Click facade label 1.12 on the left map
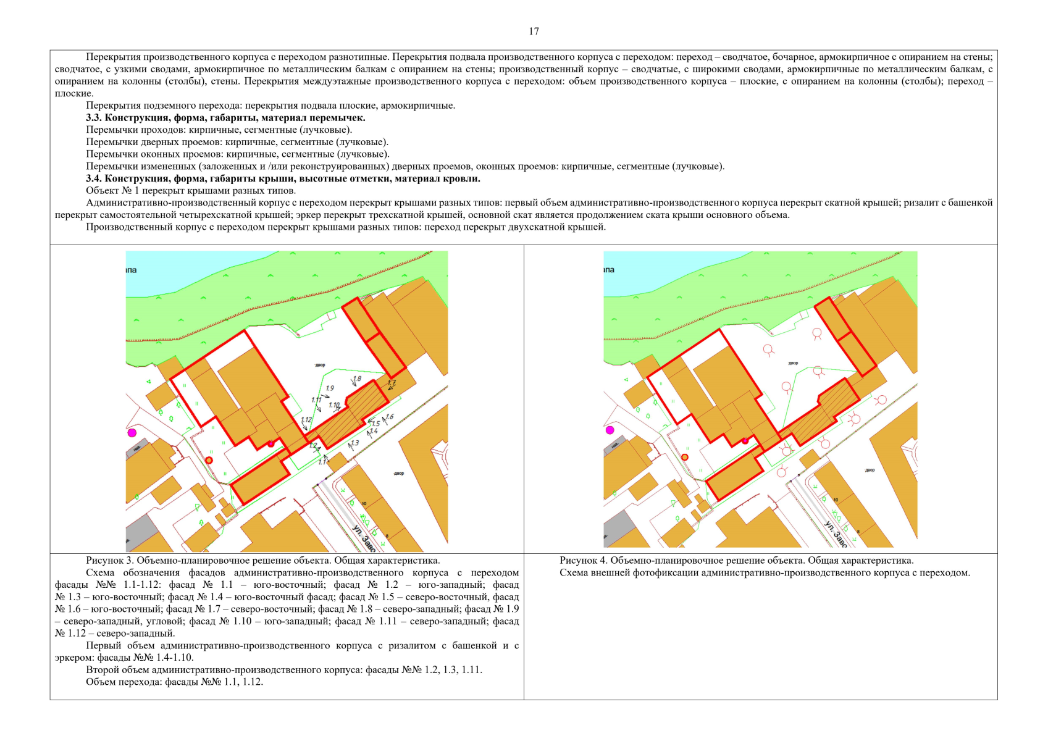 [306, 420]
